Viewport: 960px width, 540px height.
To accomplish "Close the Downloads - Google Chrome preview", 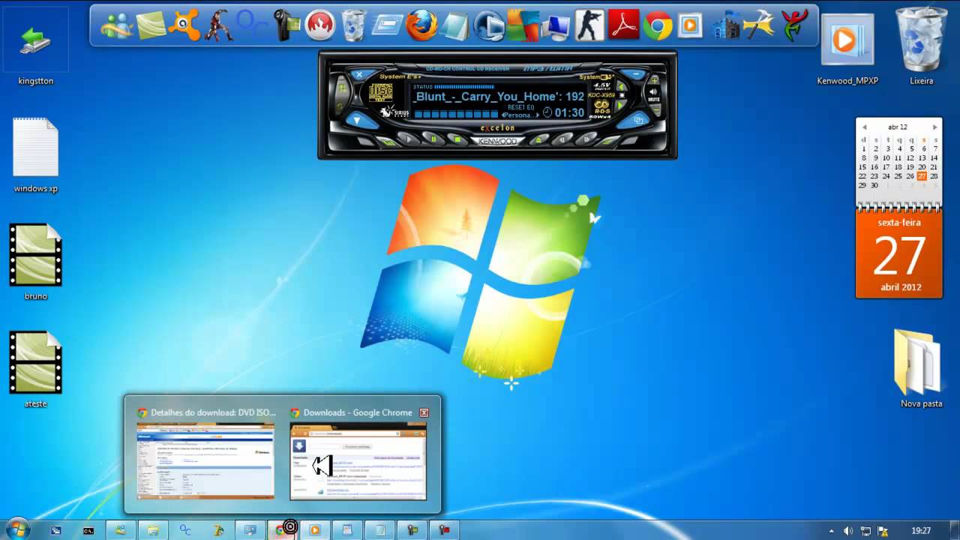I will pos(424,412).
